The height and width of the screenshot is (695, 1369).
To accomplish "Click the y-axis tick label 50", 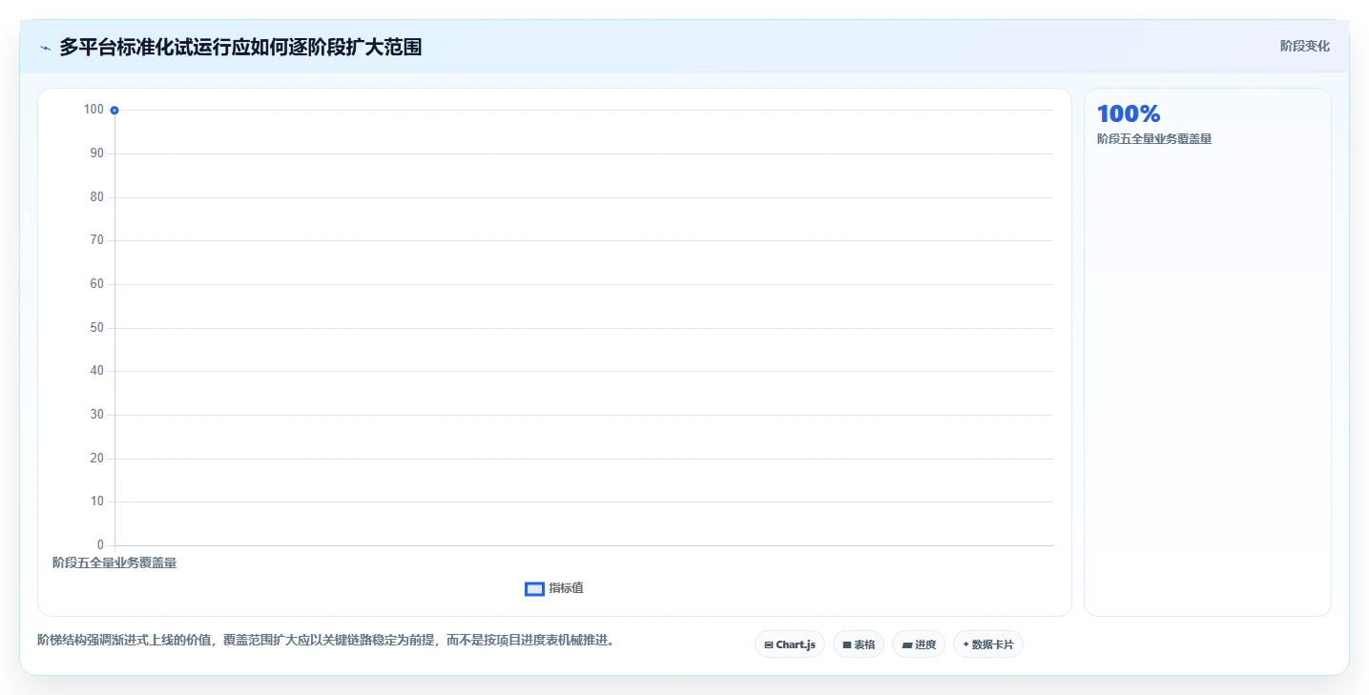I will pos(95,328).
